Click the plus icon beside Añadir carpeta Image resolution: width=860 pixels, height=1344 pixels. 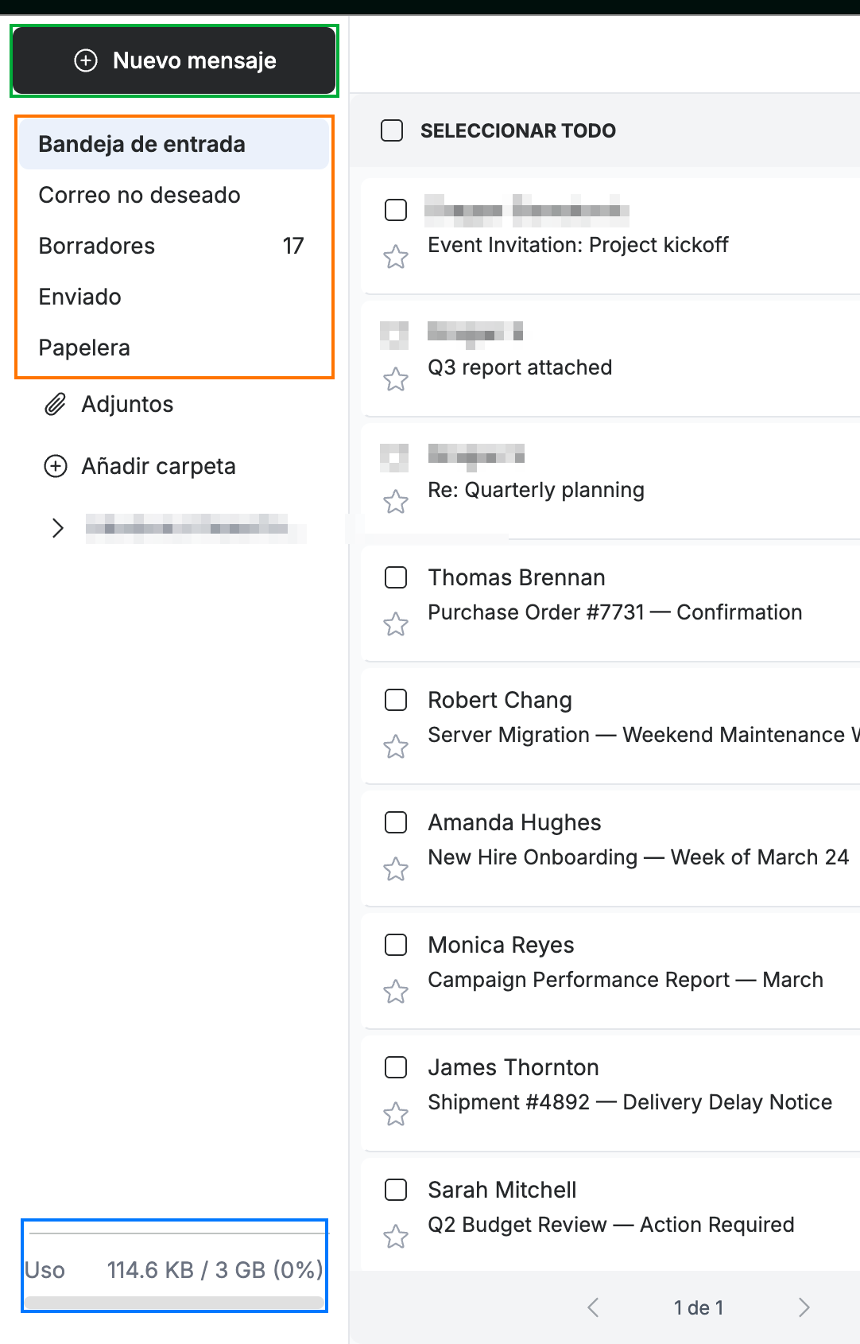[x=55, y=466]
